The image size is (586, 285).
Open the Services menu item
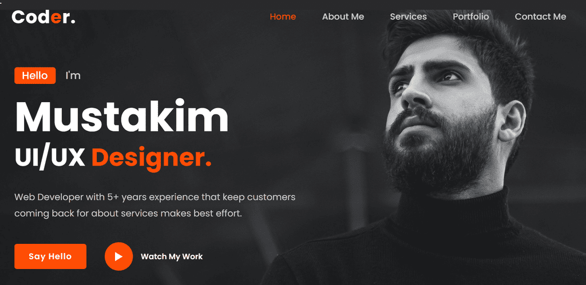[409, 17]
